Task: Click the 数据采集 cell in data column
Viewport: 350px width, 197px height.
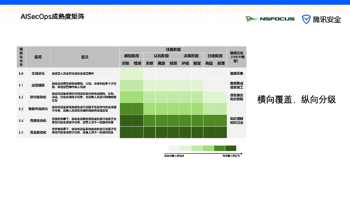Action: click(237, 74)
